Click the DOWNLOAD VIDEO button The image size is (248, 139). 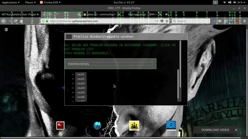pos(215,130)
